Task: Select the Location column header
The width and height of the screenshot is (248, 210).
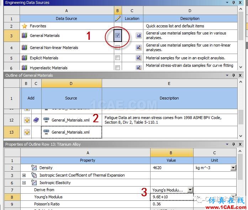Action: click(132, 18)
